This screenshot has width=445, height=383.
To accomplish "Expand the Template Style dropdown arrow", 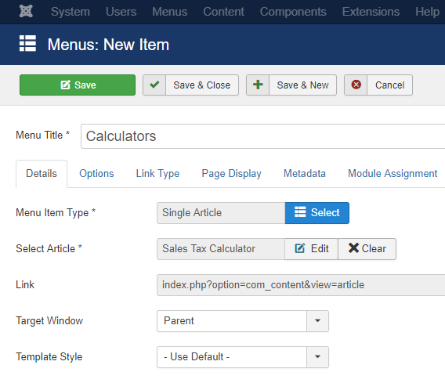I will (317, 357).
